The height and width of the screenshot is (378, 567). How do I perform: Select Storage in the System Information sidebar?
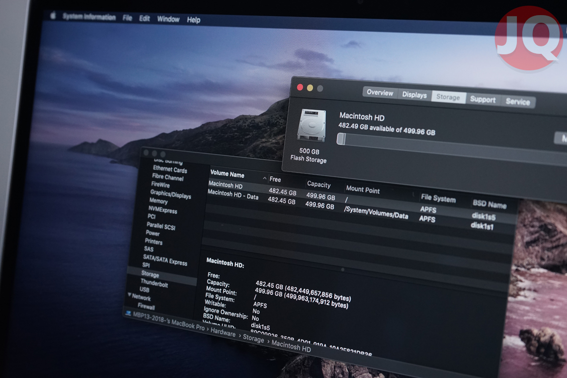[x=150, y=274]
